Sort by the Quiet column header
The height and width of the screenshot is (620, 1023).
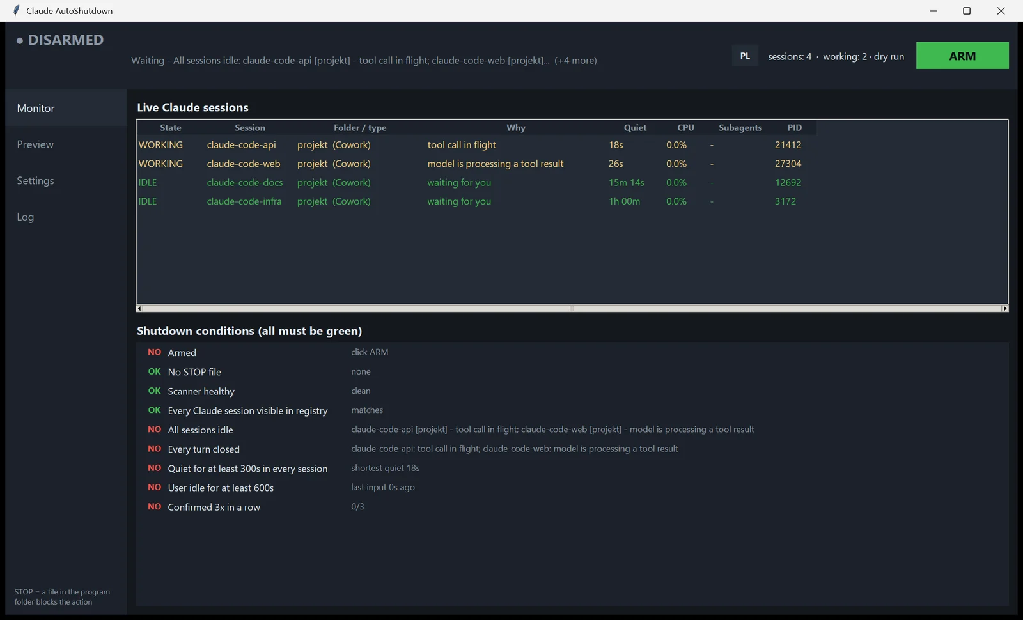635,128
